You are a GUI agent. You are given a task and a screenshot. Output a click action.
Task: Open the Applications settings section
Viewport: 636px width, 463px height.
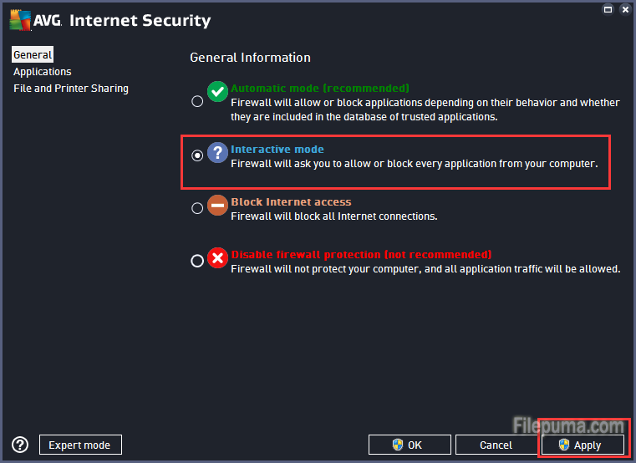click(43, 72)
